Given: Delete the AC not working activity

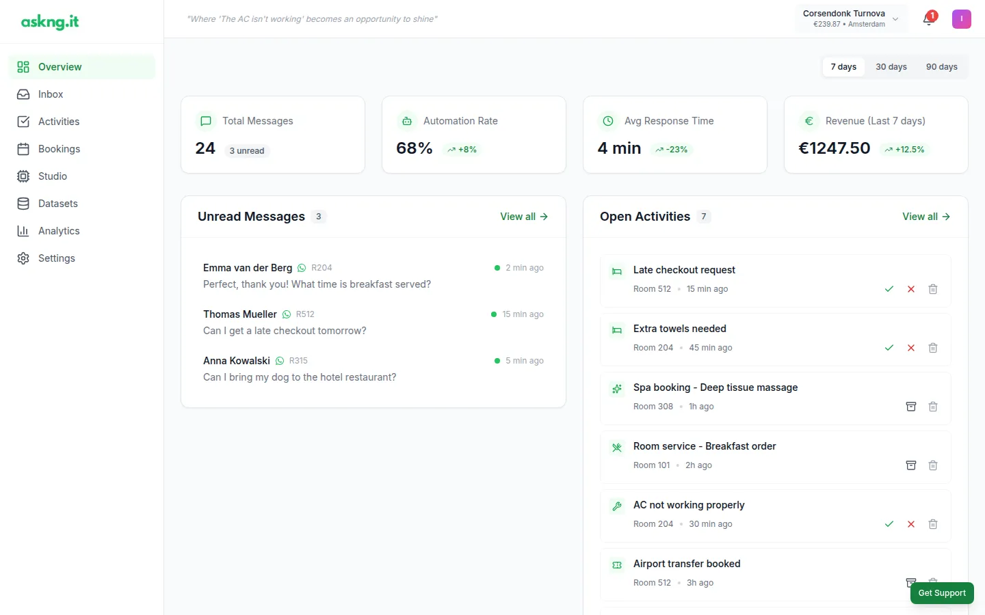Looking at the screenshot, I should point(933,524).
